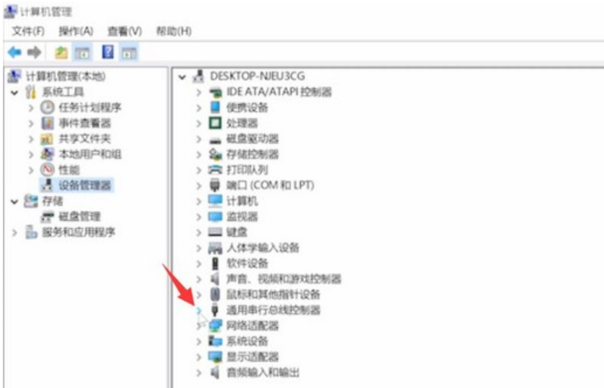This screenshot has width=604, height=388.
Task: Open the 文件(F) menu
Action: point(28,30)
